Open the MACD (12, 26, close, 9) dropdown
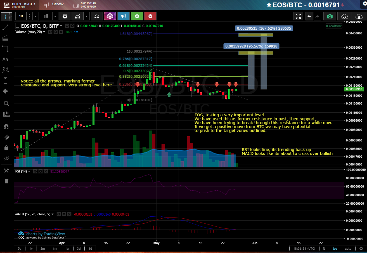 [53, 214]
